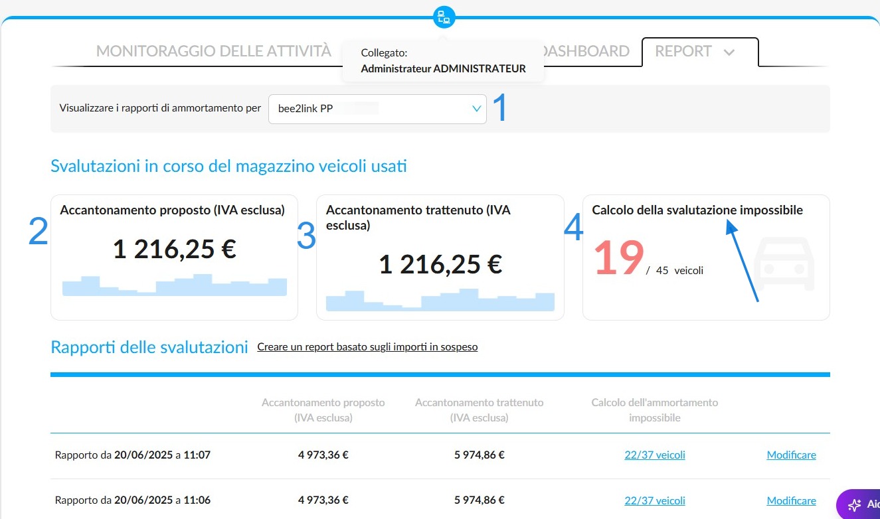The width and height of the screenshot is (880, 519).
Task: Expand the bee2link PP dropdown chevron
Action: click(x=476, y=110)
